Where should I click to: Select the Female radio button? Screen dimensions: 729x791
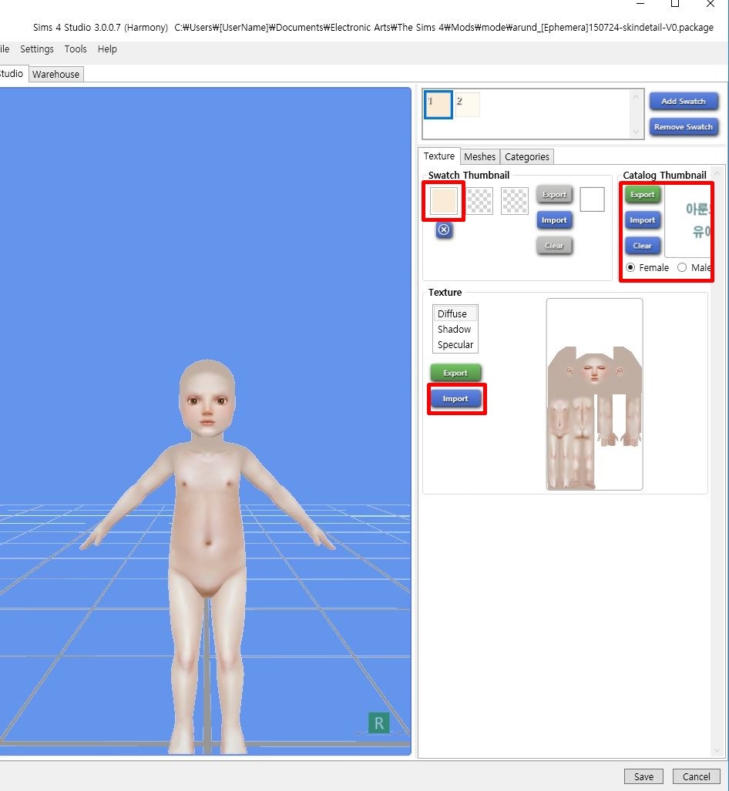click(x=631, y=267)
